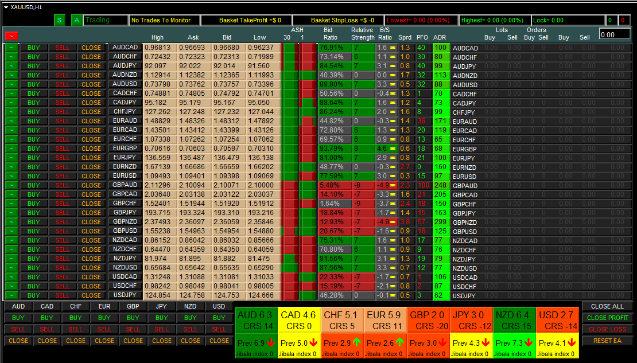The width and height of the screenshot is (637, 363).
Task: Click RESET EA button
Action: (607, 341)
